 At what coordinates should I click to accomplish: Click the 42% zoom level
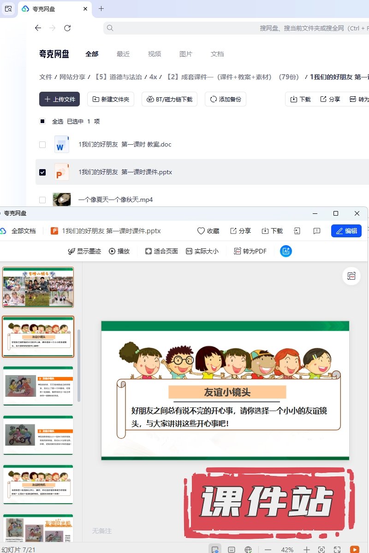(287, 550)
